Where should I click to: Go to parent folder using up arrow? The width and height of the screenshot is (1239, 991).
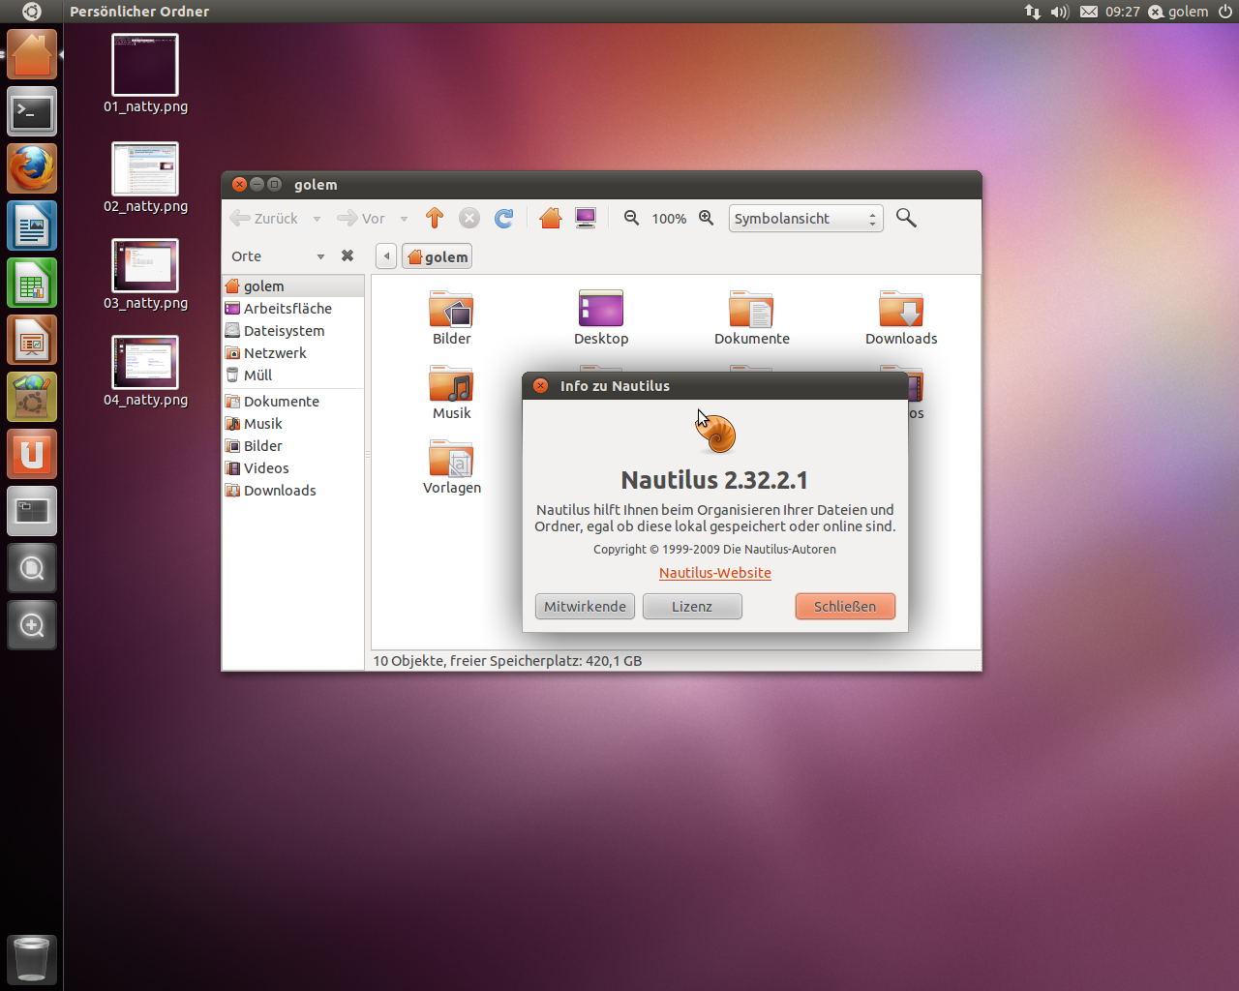pyautogui.click(x=434, y=218)
